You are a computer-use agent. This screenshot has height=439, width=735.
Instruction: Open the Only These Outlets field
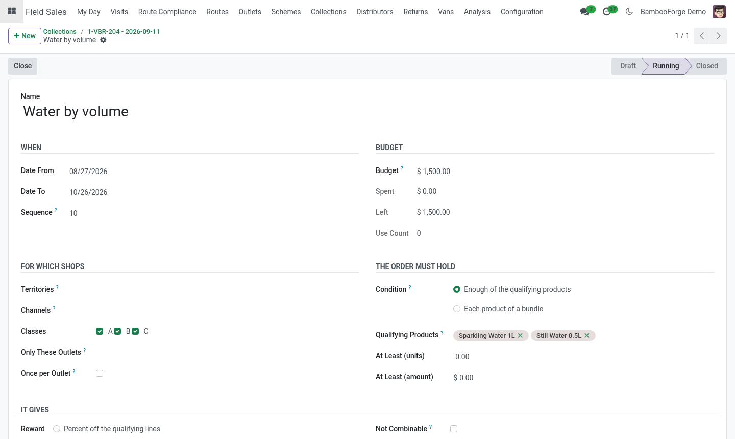227,352
